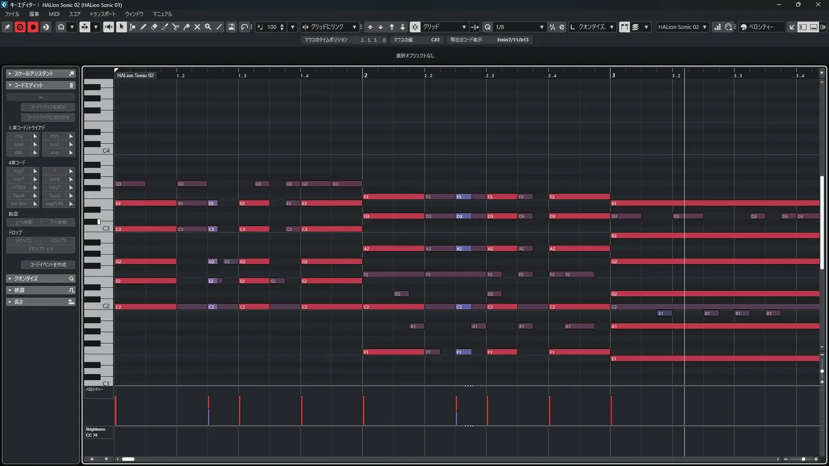
Task: Toggle the Record in editor button
Action: [x=33, y=27]
